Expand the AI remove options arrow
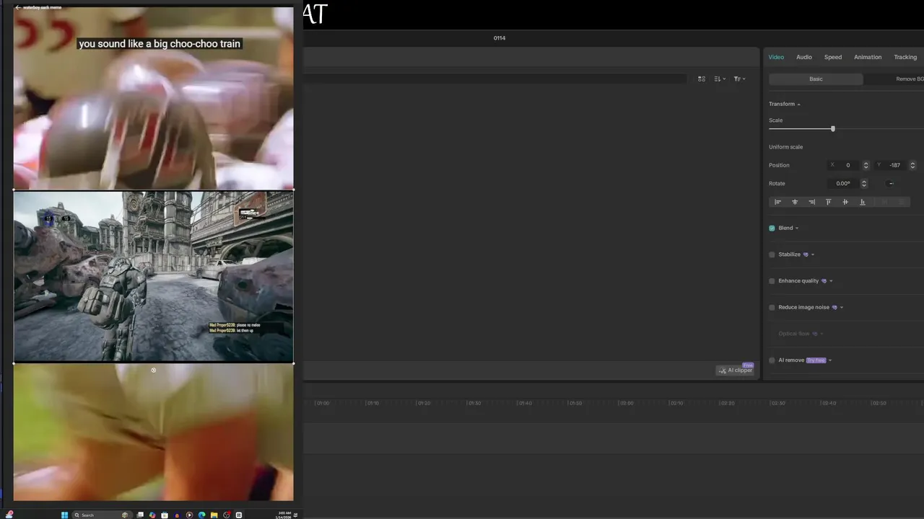 click(830, 360)
